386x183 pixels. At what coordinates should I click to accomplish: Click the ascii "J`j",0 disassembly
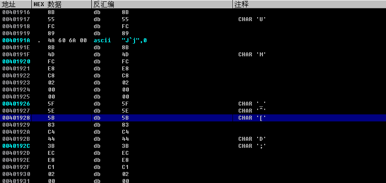(120, 40)
